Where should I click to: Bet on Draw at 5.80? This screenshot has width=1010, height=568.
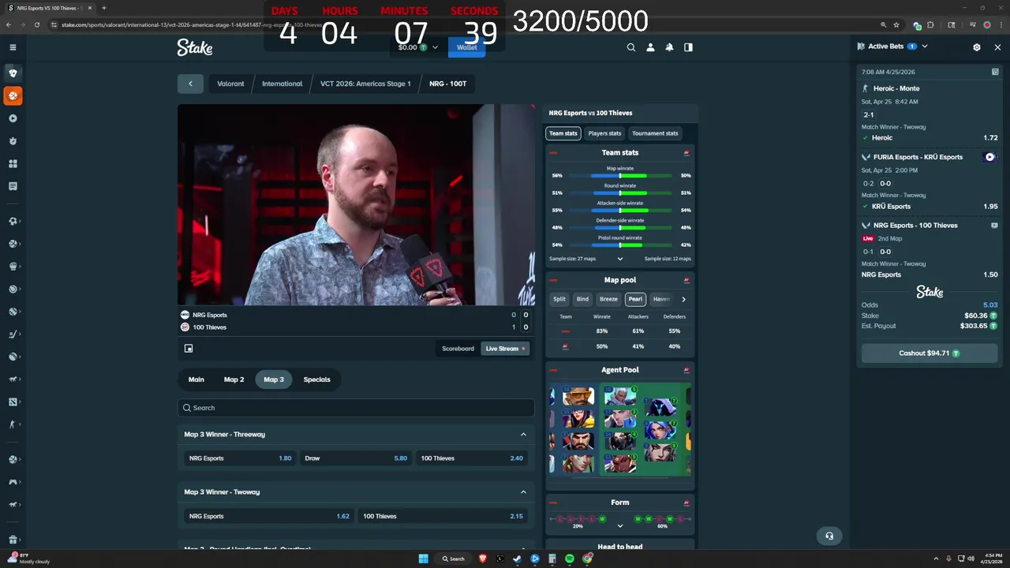click(356, 458)
